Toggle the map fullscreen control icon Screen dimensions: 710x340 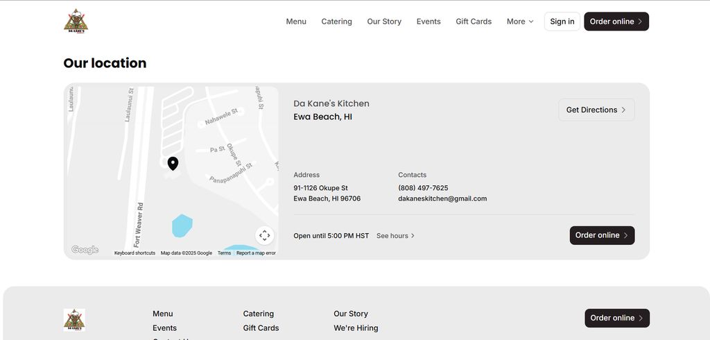264,235
